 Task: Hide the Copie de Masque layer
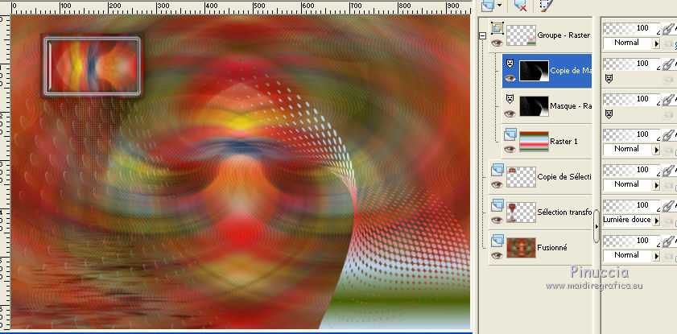510,78
